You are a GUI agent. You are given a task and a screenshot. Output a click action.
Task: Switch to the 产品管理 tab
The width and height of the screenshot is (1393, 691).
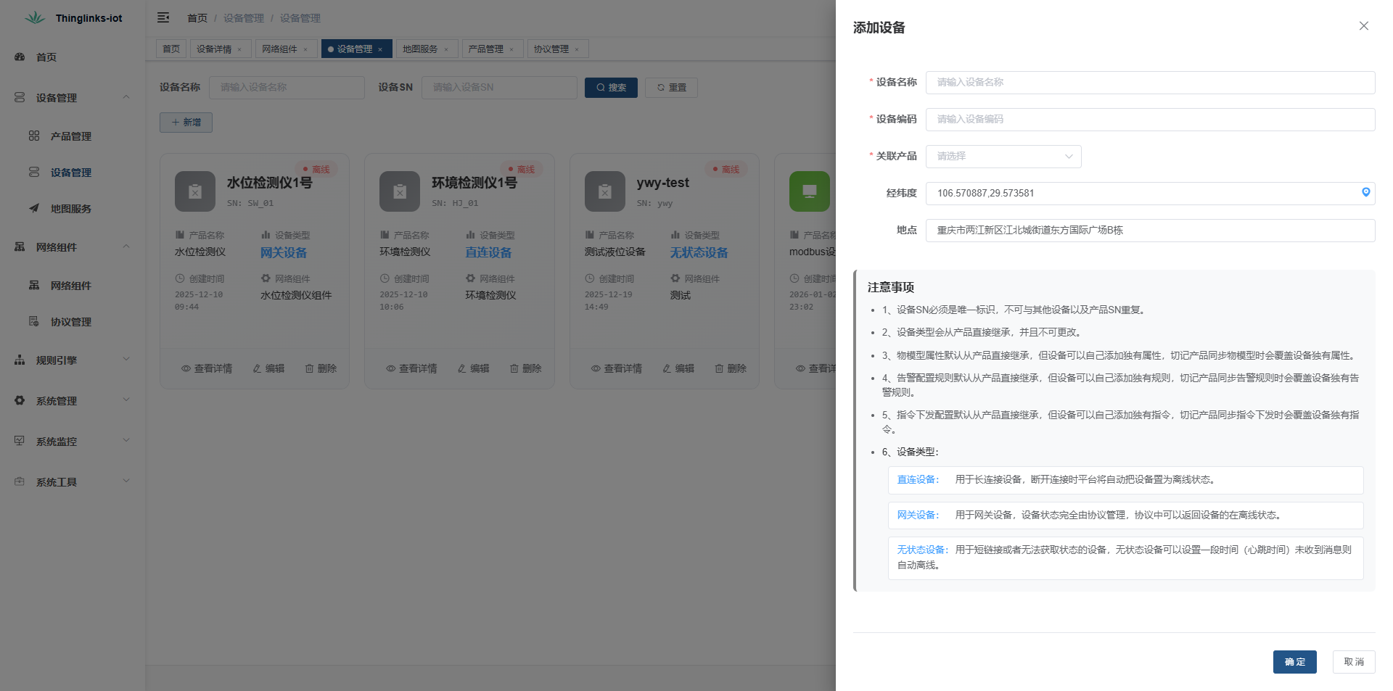[488, 49]
